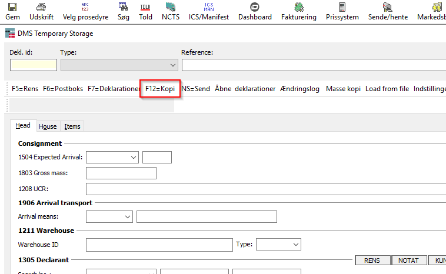
Task: Click the Udskrift printer icon
Action: pos(41,7)
